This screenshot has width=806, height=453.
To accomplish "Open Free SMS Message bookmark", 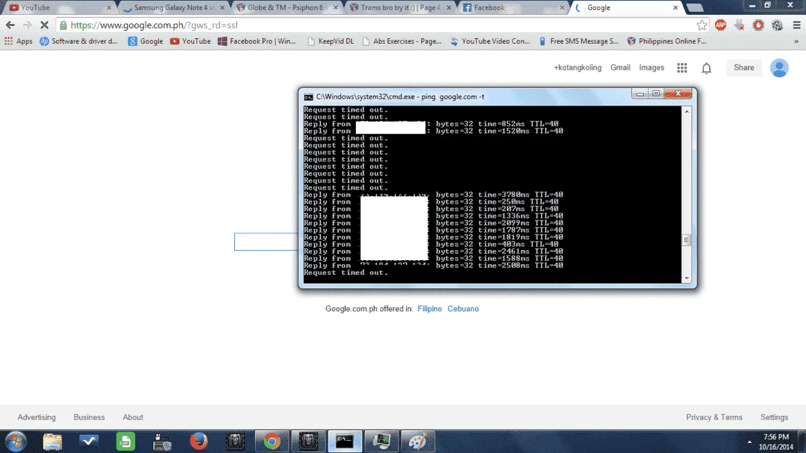I will pyautogui.click(x=579, y=41).
